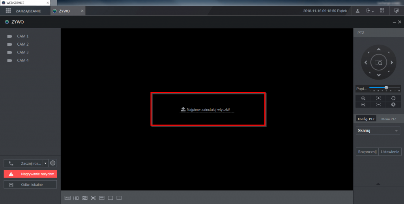Toggle the HD stream quality
The height and width of the screenshot is (204, 404).
tap(76, 198)
